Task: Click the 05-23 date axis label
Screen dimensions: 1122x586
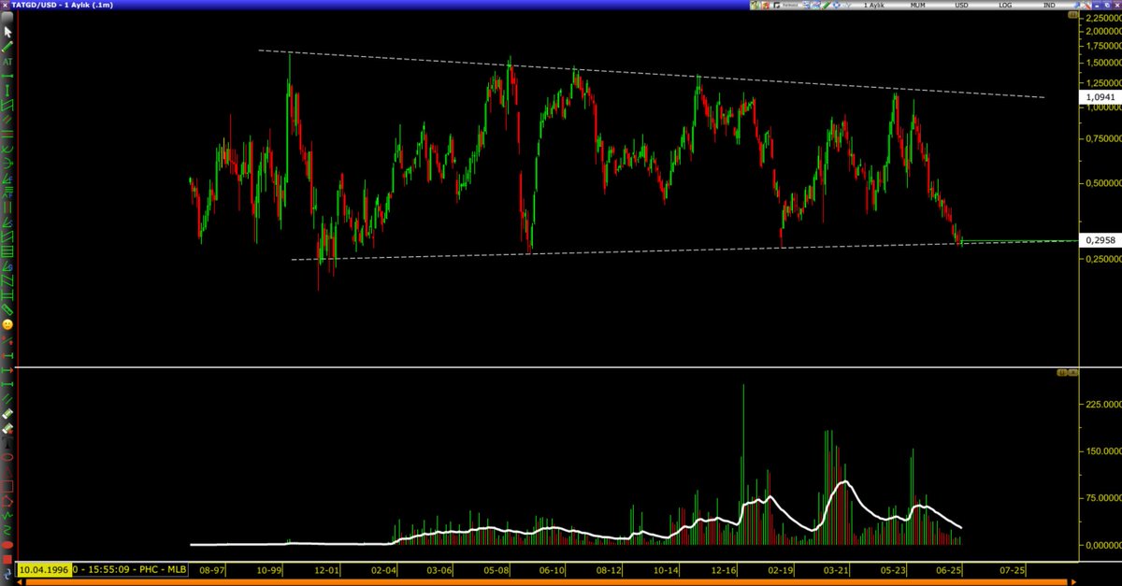Action: pyautogui.click(x=894, y=568)
